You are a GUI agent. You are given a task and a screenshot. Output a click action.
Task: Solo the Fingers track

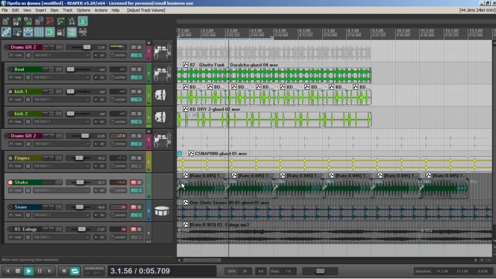tap(139, 158)
